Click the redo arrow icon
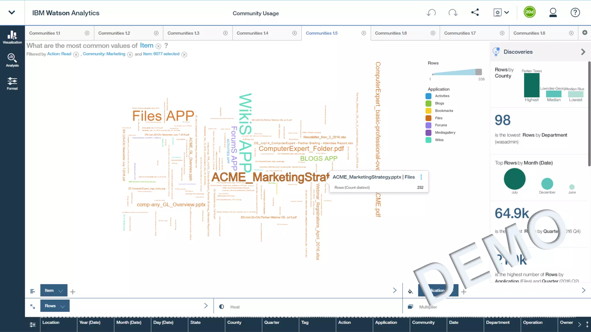The height and width of the screenshot is (332, 591). [453, 13]
